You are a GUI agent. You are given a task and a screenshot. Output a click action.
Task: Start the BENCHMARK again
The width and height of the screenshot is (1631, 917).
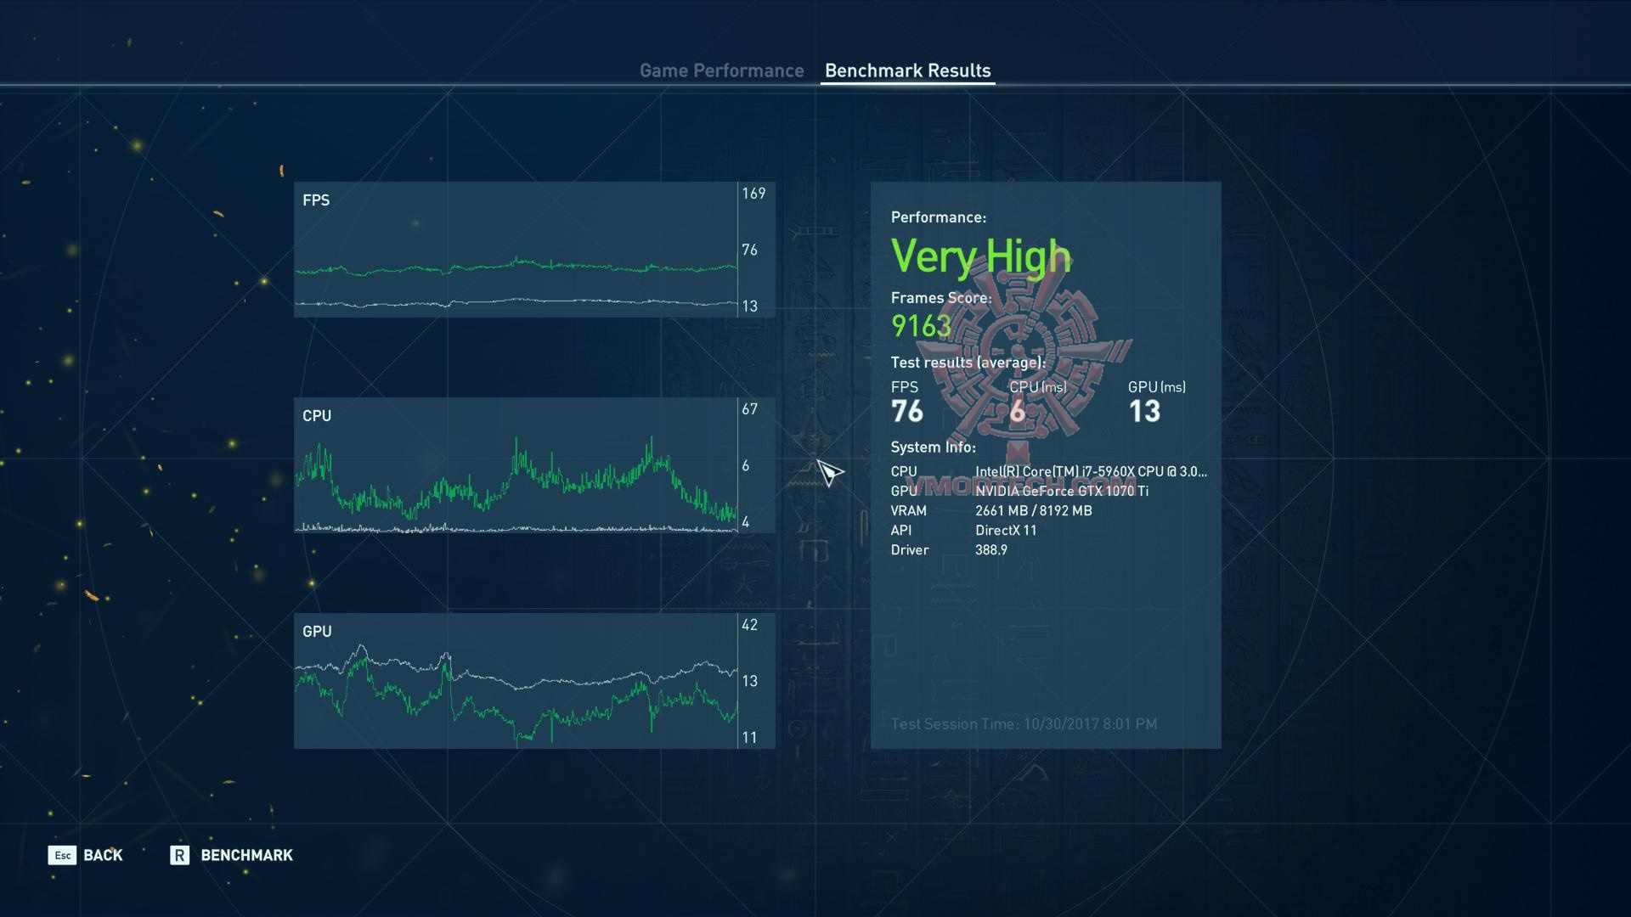click(x=245, y=855)
